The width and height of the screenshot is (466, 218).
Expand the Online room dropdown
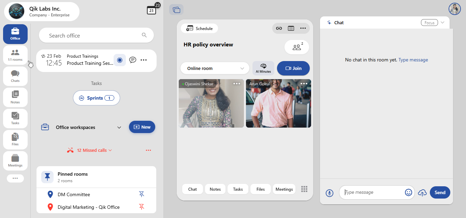[215, 68]
